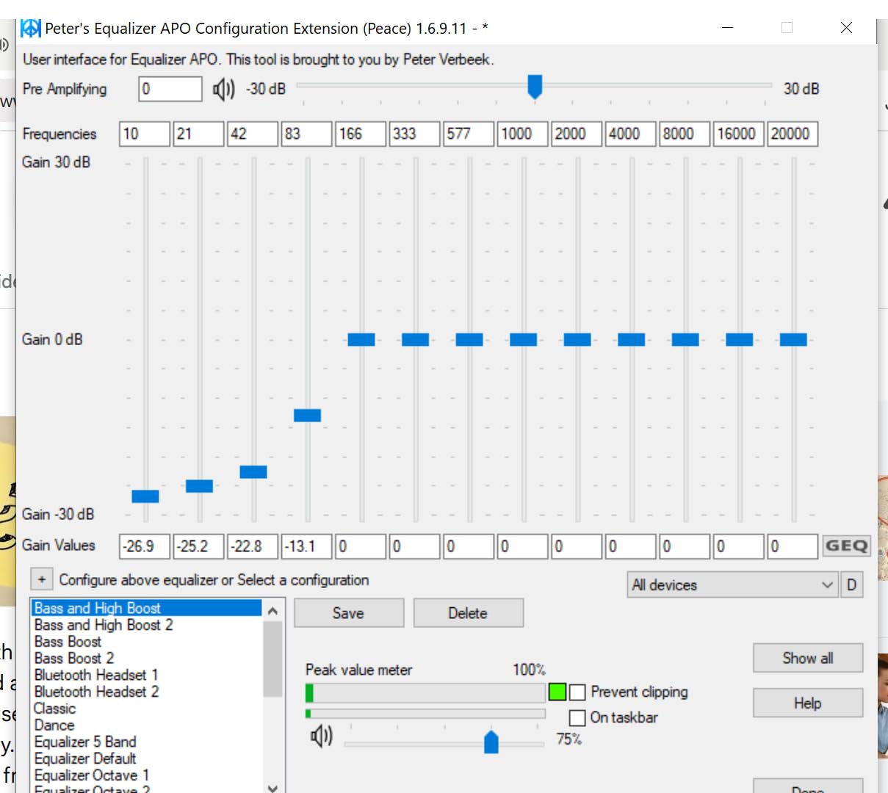Open Help
Image resolution: width=888 pixels, height=793 pixels.
click(x=808, y=703)
